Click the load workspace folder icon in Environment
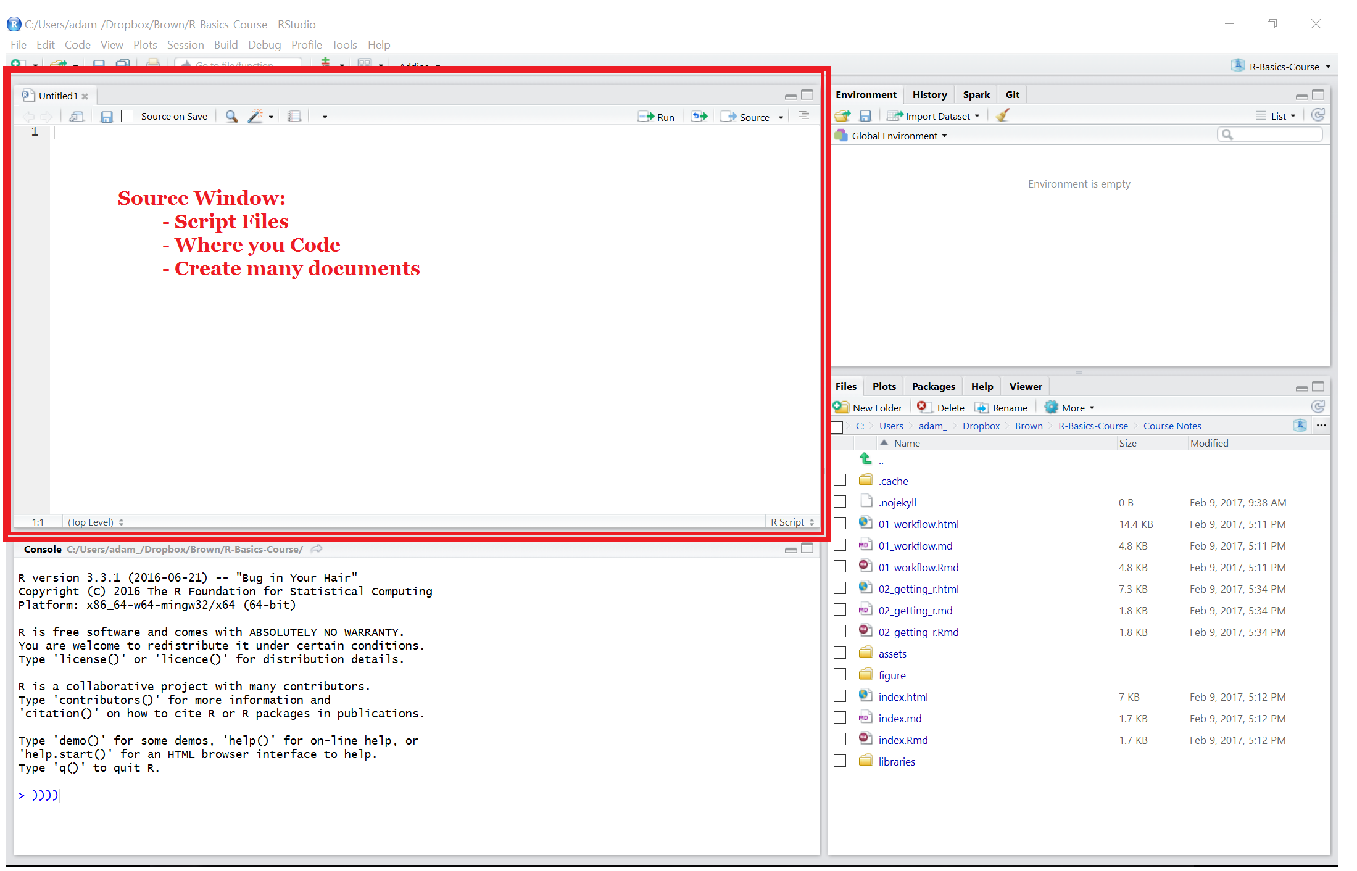The image size is (1357, 871). 842,116
